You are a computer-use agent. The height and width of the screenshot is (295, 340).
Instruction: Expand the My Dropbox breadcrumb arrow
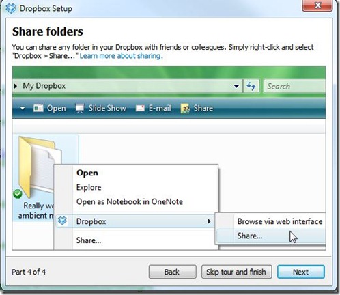(16, 86)
